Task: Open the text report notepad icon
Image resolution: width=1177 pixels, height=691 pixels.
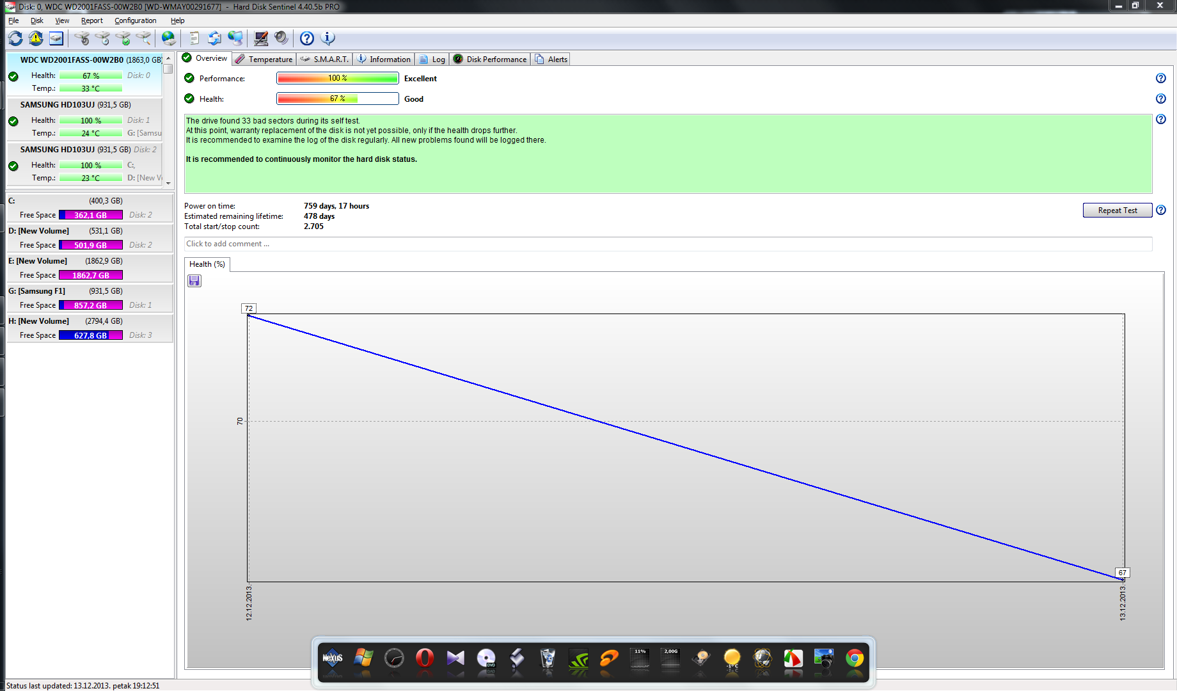Action: (x=194, y=38)
